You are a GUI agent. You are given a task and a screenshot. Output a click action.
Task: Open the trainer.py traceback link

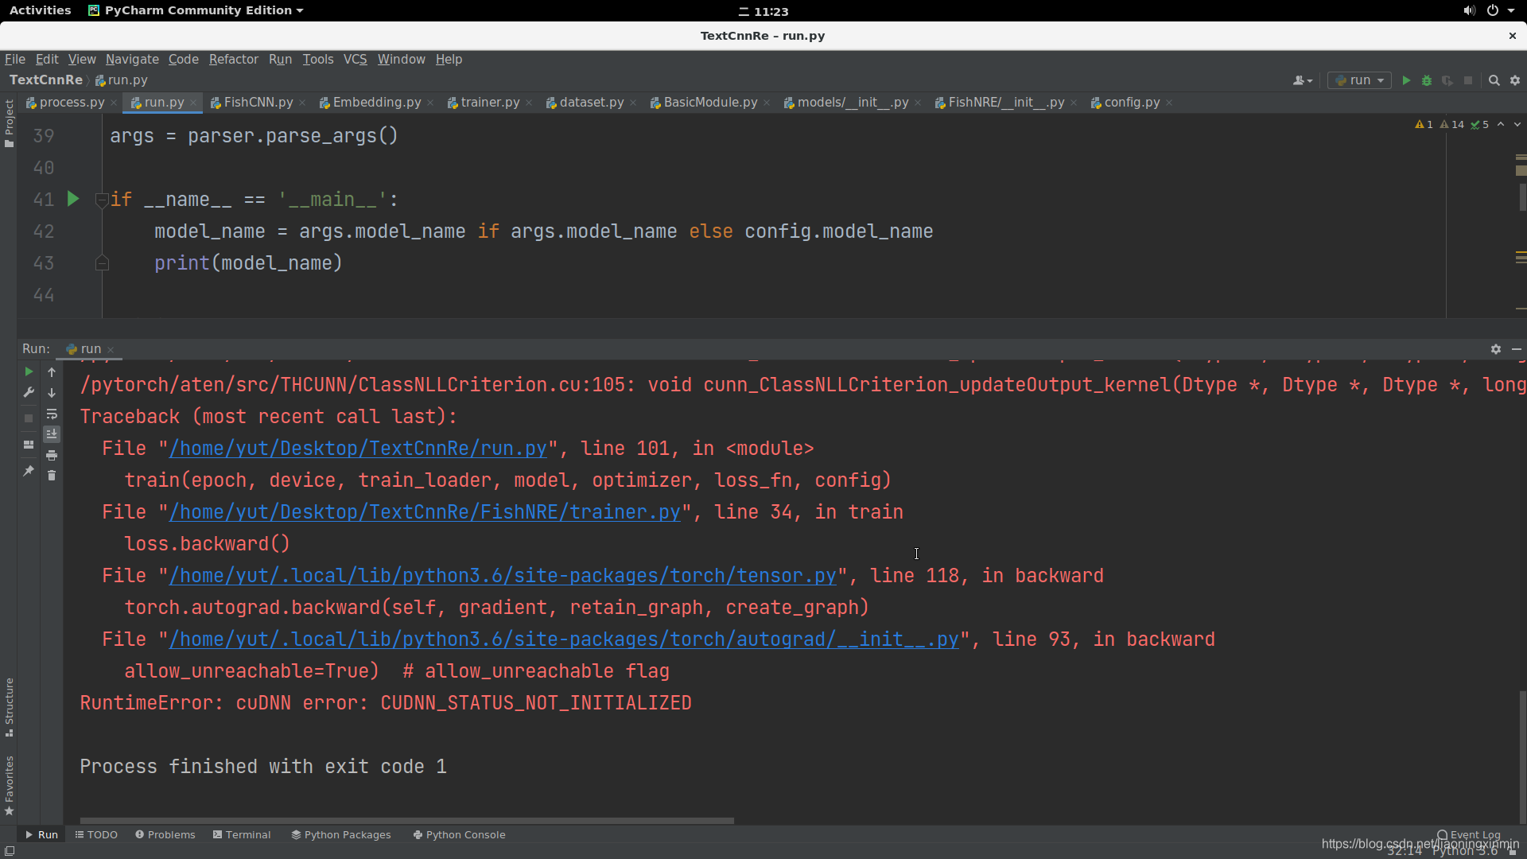coord(425,512)
